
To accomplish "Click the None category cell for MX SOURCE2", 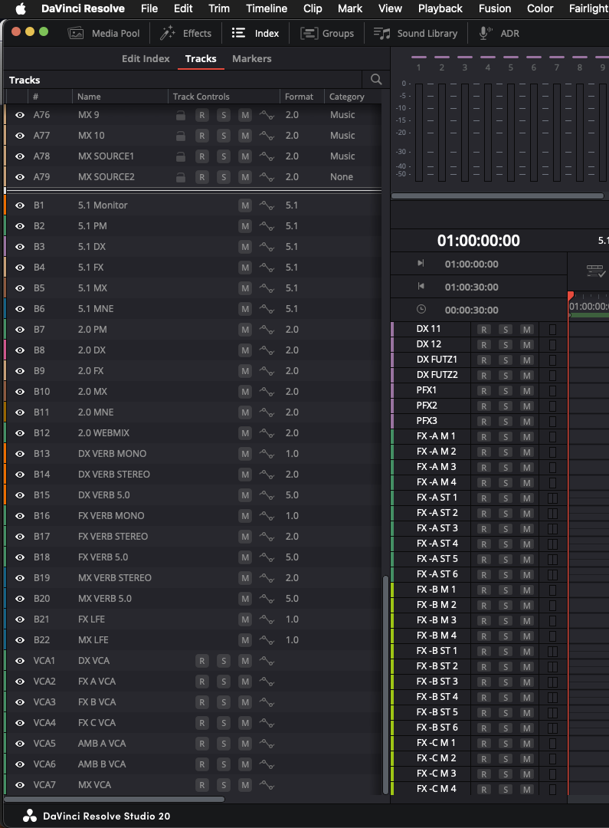I will click(342, 177).
